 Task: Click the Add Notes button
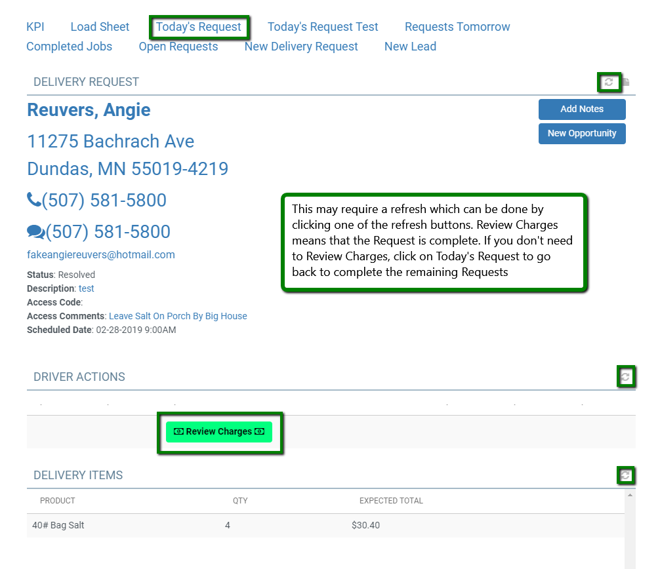pos(582,109)
